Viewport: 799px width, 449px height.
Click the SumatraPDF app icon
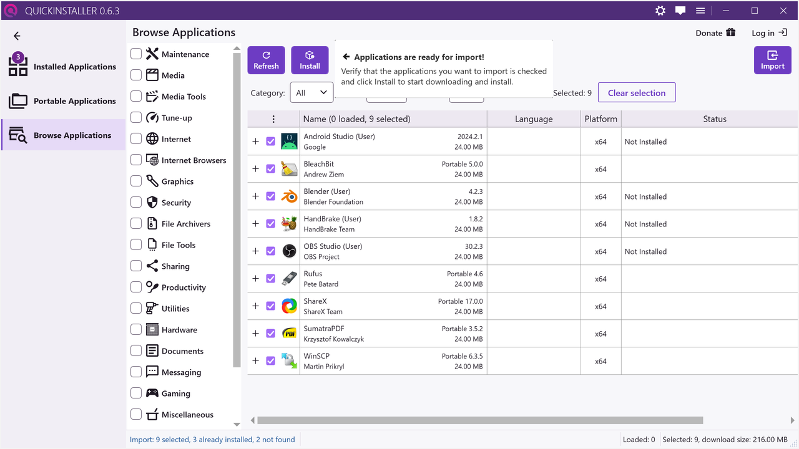click(289, 334)
